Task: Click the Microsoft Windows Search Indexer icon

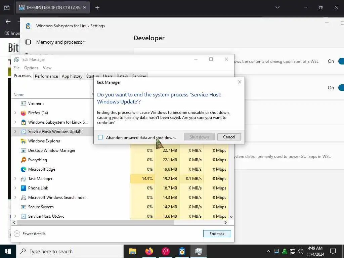Action: (x=23, y=198)
